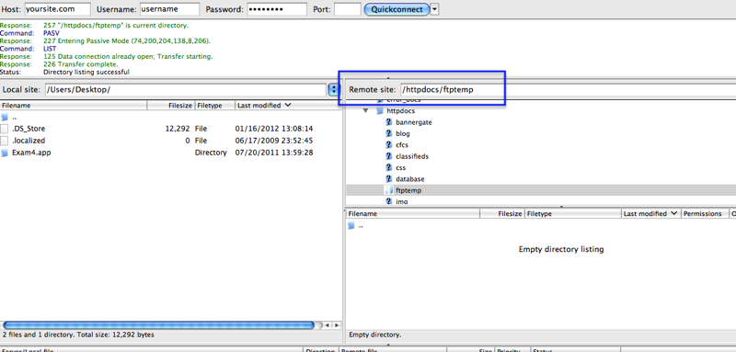Click the cfcs unknown-folder icon

pos(388,145)
